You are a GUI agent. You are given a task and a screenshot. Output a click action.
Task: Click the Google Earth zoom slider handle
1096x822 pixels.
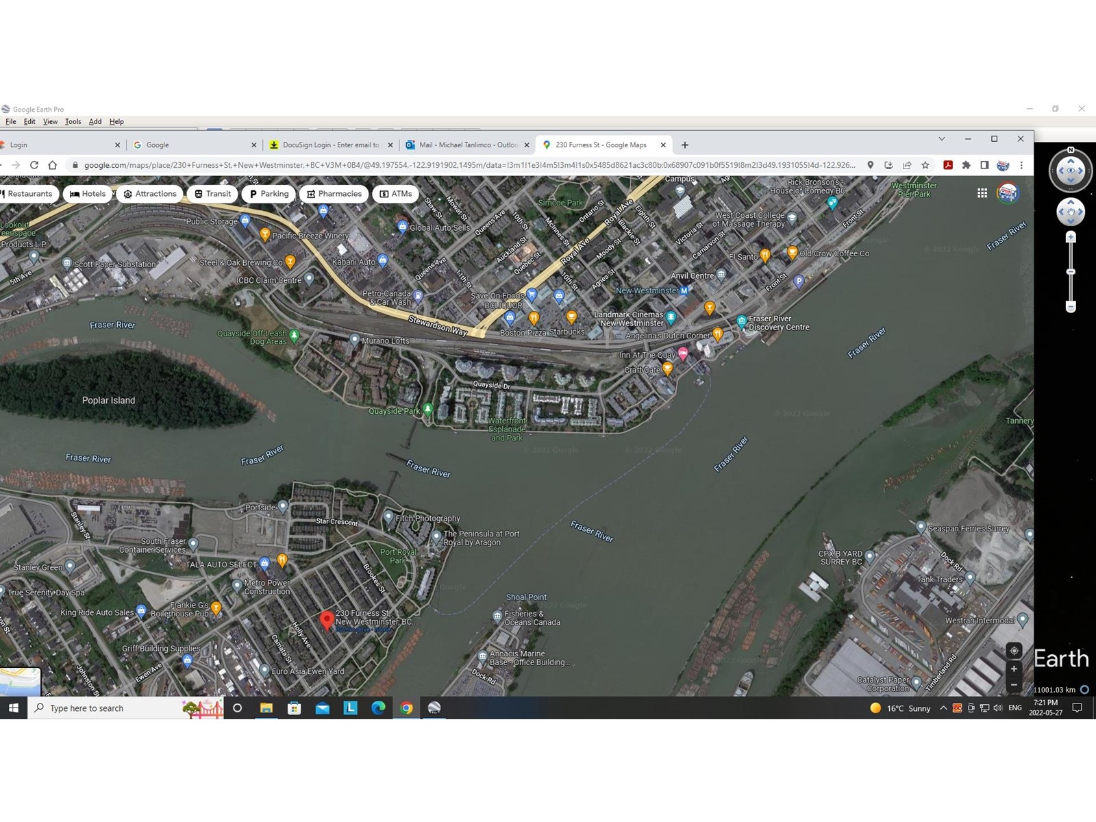pos(1071,272)
